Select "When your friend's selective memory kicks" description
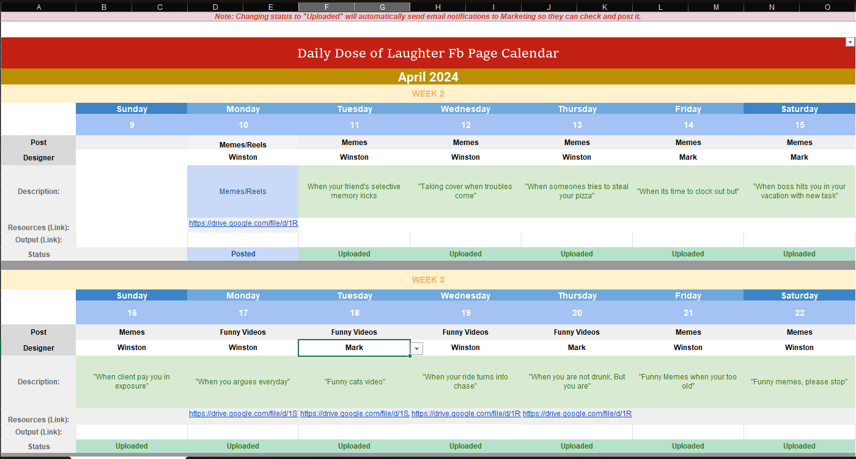This screenshot has width=856, height=459. pyautogui.click(x=355, y=192)
